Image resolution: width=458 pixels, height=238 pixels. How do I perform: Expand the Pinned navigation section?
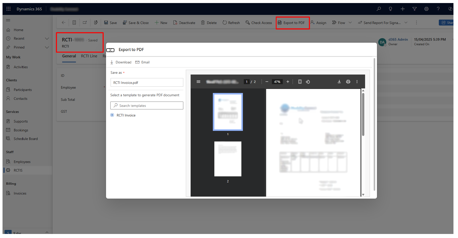point(47,47)
